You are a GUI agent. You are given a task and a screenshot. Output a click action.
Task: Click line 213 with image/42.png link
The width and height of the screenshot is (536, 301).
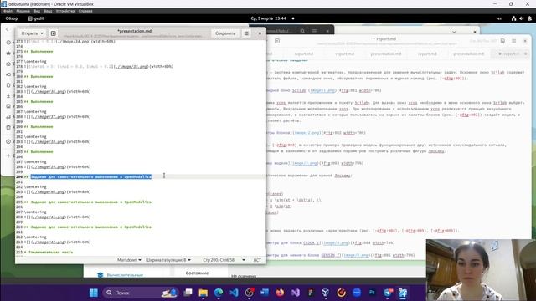58,242
